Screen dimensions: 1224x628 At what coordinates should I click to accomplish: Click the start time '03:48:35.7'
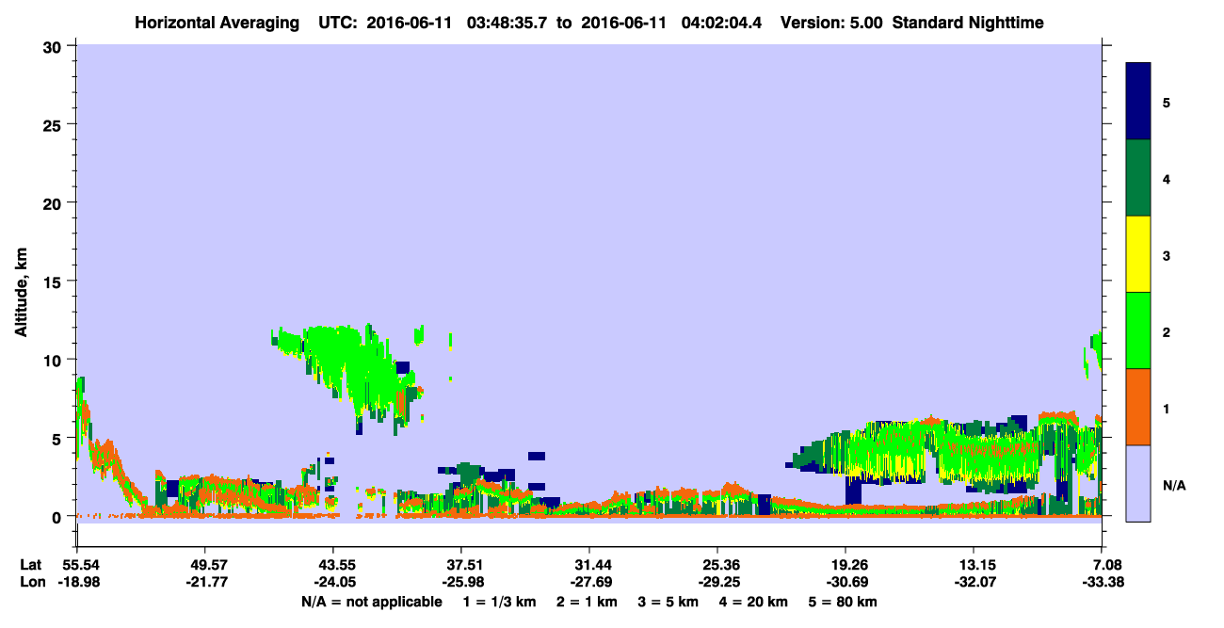click(508, 23)
